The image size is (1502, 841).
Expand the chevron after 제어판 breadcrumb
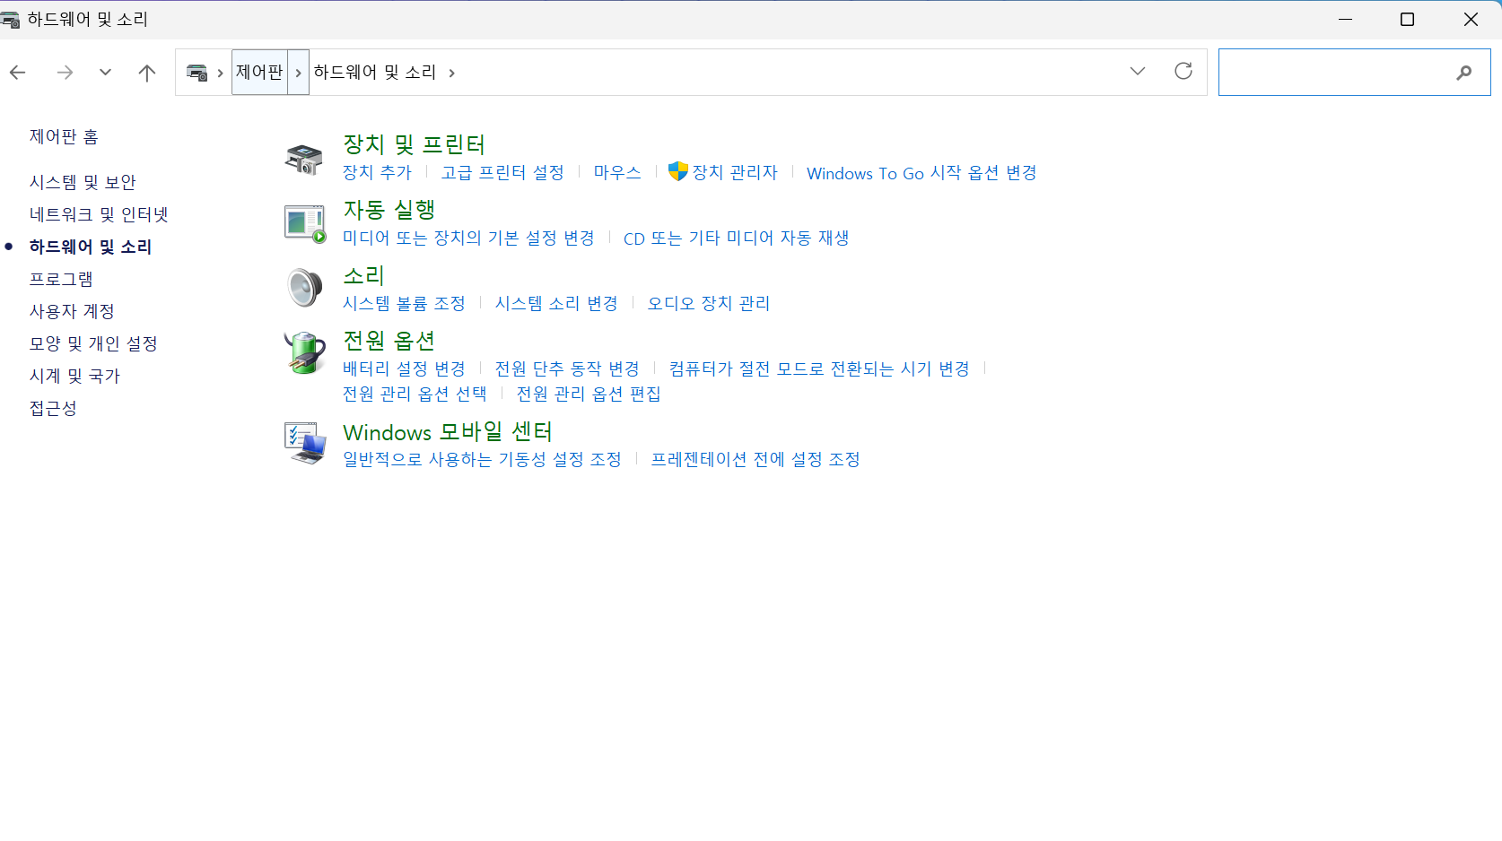point(297,72)
